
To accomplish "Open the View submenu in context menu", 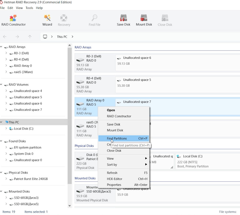I will click(x=124, y=158).
